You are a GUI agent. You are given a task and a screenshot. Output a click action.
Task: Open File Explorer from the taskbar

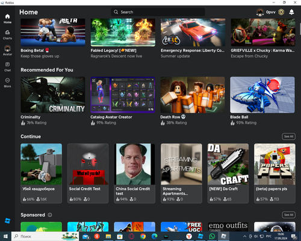pos(108,236)
